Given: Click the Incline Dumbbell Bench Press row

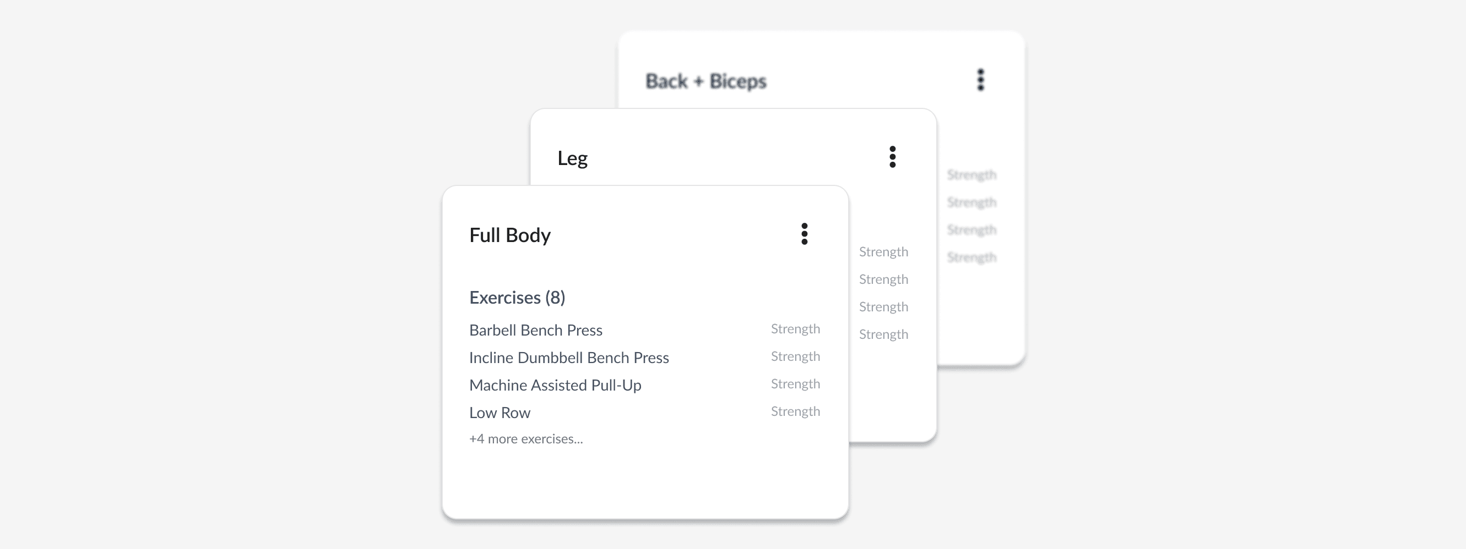Looking at the screenshot, I should [569, 358].
